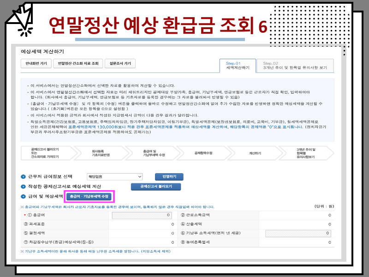Click the 예상세액 계산하기 heading
Screen dimensions: 369x277
42,51
